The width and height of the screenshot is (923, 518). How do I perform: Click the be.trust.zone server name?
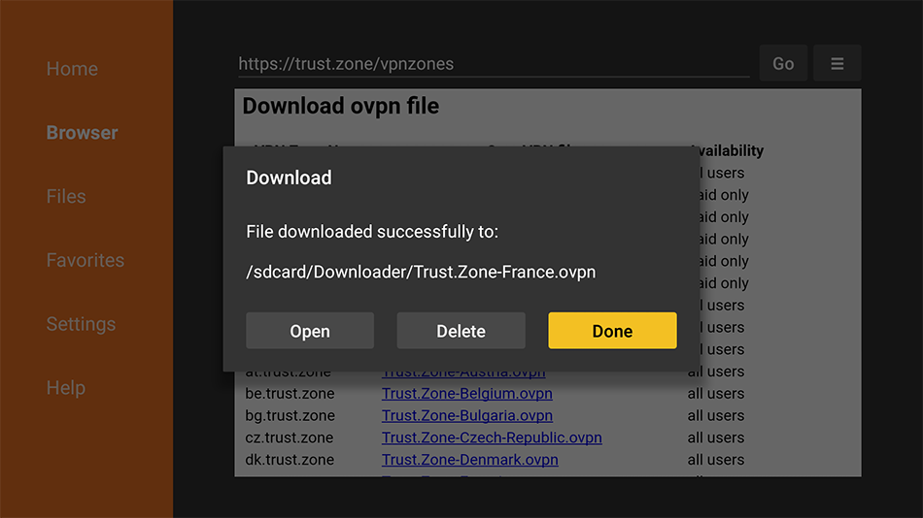click(290, 394)
